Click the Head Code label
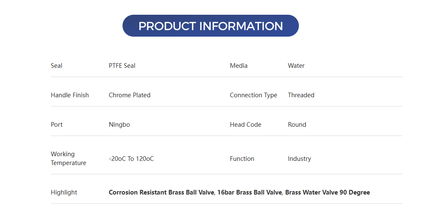The height and width of the screenshot is (224, 421). (x=245, y=125)
